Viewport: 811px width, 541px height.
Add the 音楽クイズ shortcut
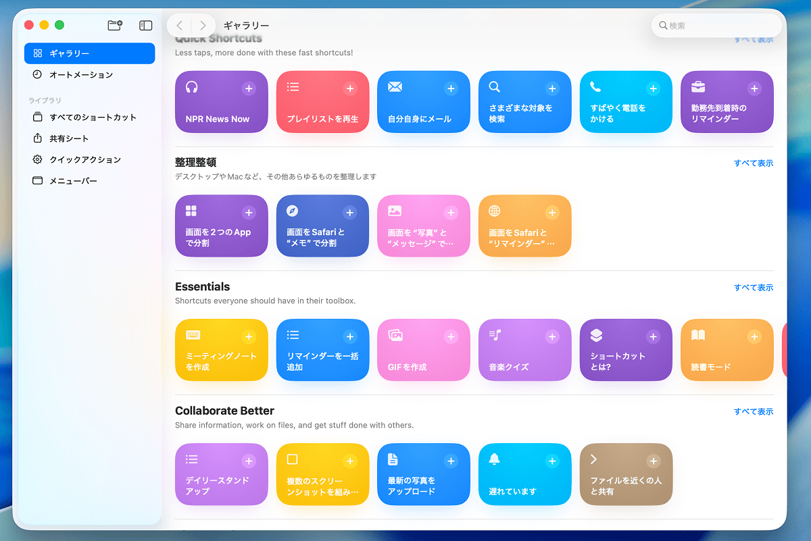point(552,337)
